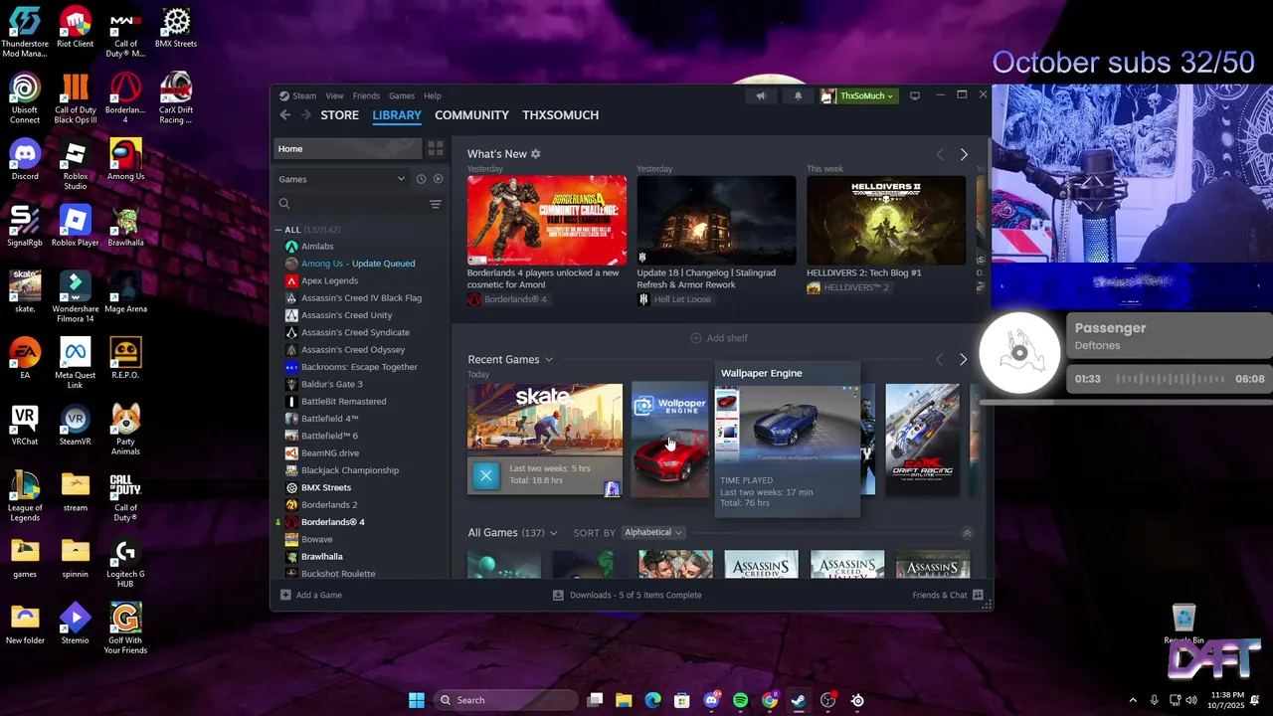The image size is (1273, 716).
Task: Show next Recent Games arrow
Action: (963, 359)
